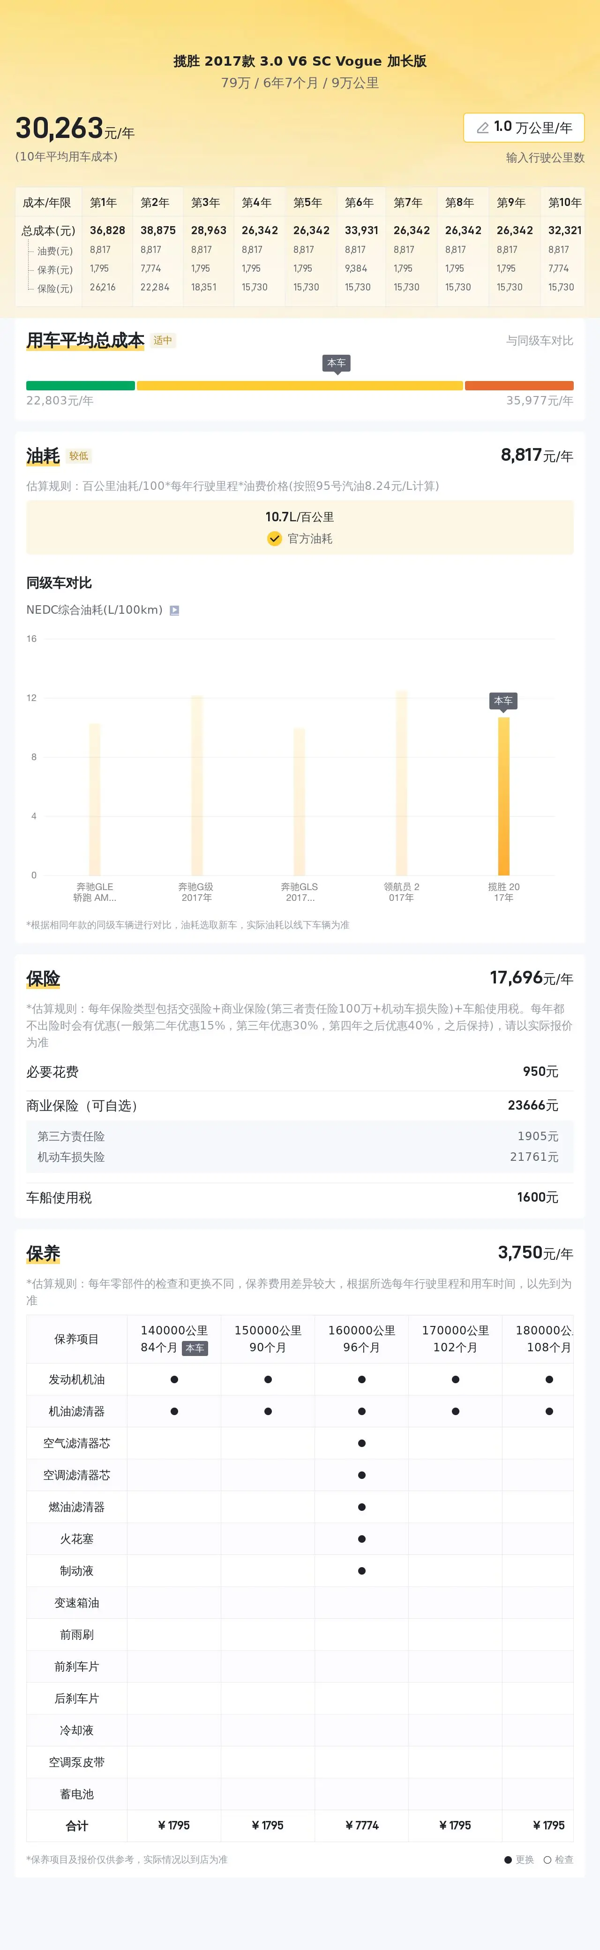Tap the 160000公里 96个月 column header
The width and height of the screenshot is (600, 1950).
click(362, 1338)
